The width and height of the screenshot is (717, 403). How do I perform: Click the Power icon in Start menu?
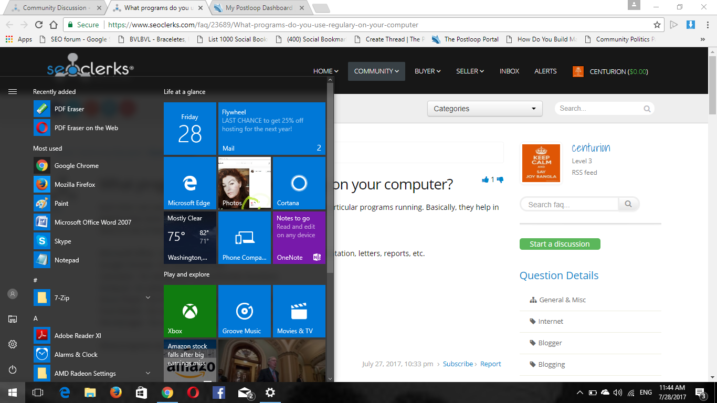click(13, 369)
